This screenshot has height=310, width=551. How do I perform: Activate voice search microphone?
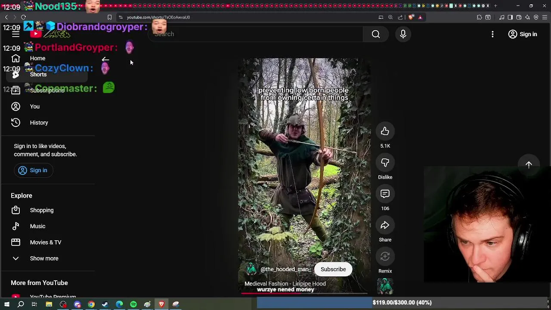coord(403,34)
